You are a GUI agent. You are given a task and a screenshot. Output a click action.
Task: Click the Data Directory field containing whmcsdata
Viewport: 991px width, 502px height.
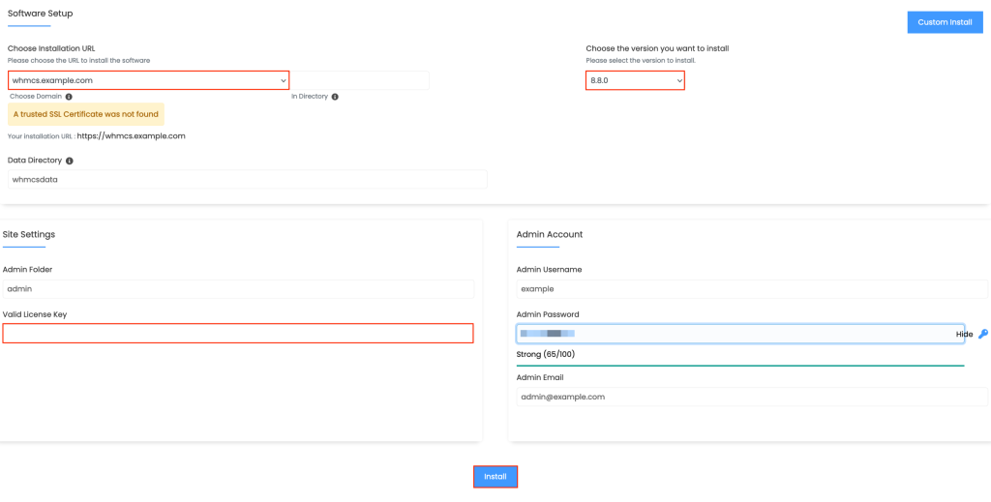pos(247,180)
